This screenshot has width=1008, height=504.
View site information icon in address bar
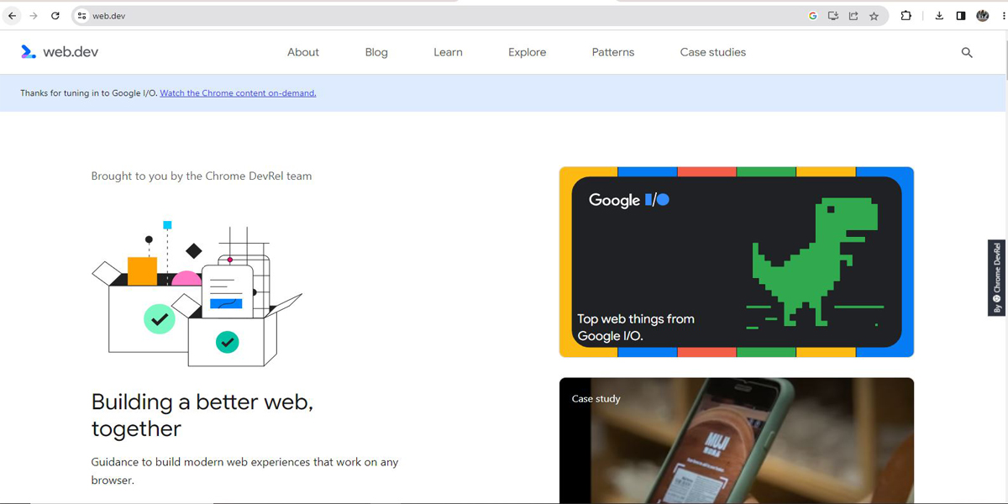(x=81, y=16)
